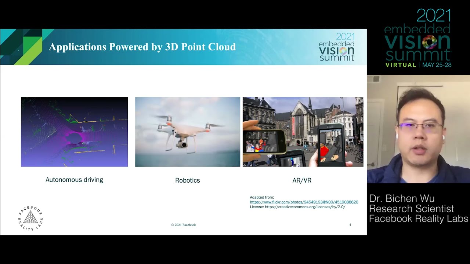Open the flickr.com photo link
The image size is (470, 264).
pos(304,202)
